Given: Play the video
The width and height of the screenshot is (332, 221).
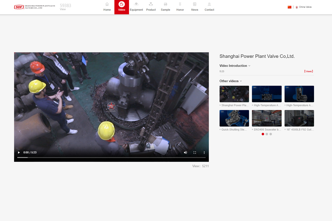Looking at the screenshot, I should (19, 152).
